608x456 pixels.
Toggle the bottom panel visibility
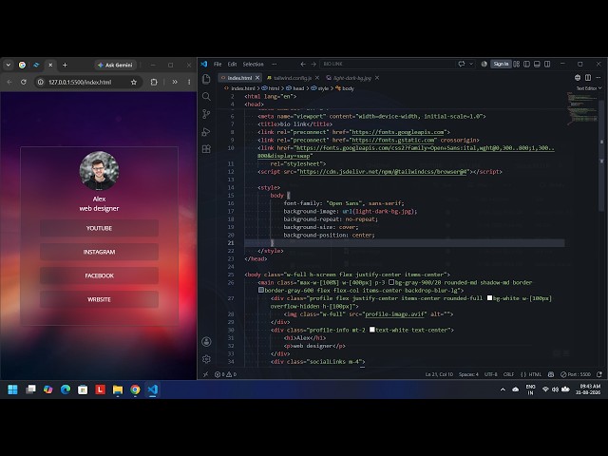tap(537, 64)
